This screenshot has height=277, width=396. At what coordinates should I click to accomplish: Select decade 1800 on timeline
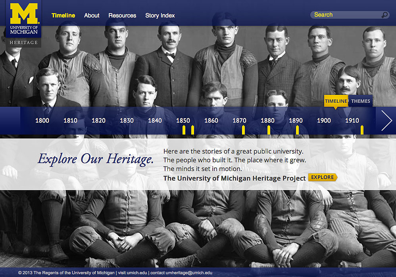click(x=42, y=121)
